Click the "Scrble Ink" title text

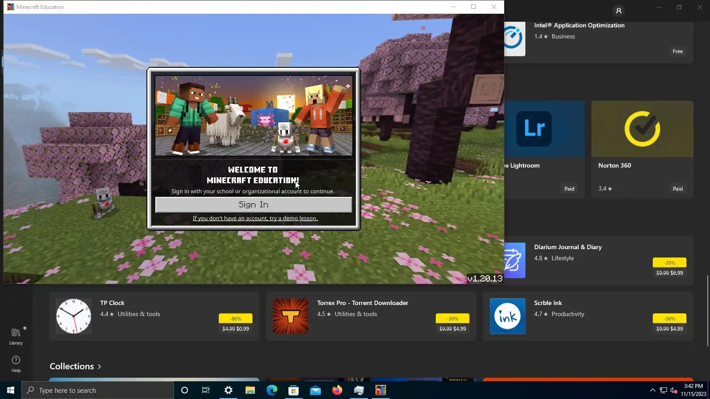pyautogui.click(x=548, y=303)
